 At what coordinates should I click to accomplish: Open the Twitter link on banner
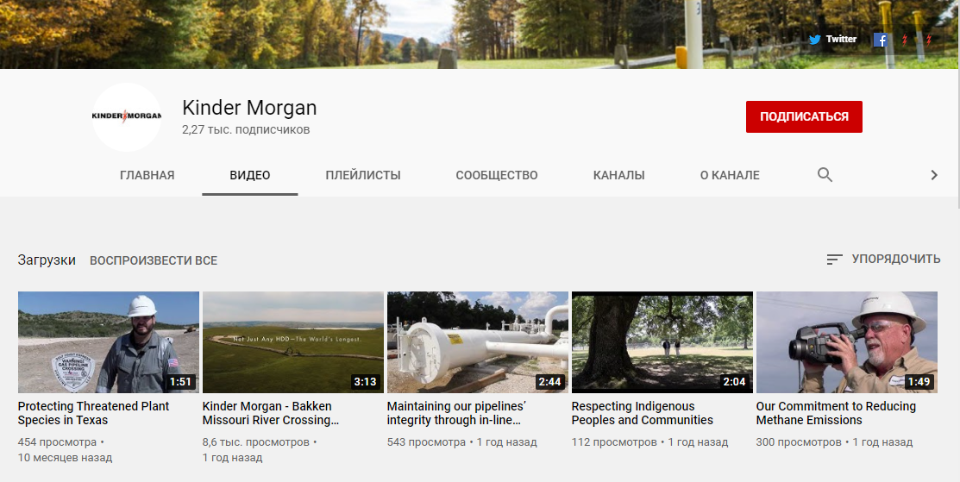832,39
